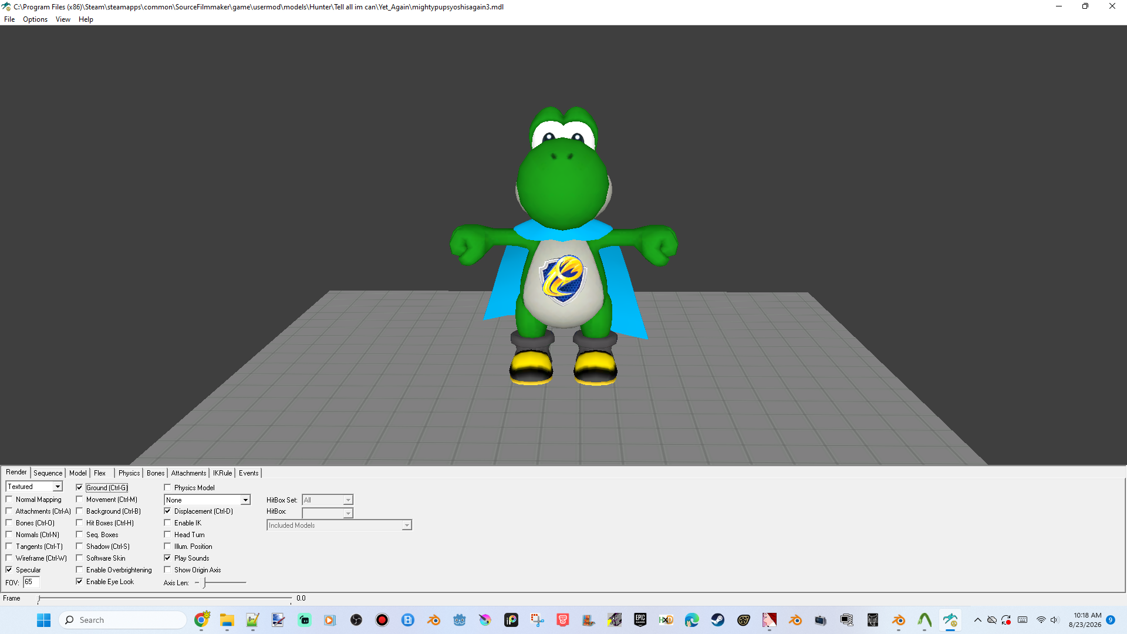Viewport: 1127px width, 634px height.
Task: Open the volume speaker tray icon
Action: click(1054, 620)
